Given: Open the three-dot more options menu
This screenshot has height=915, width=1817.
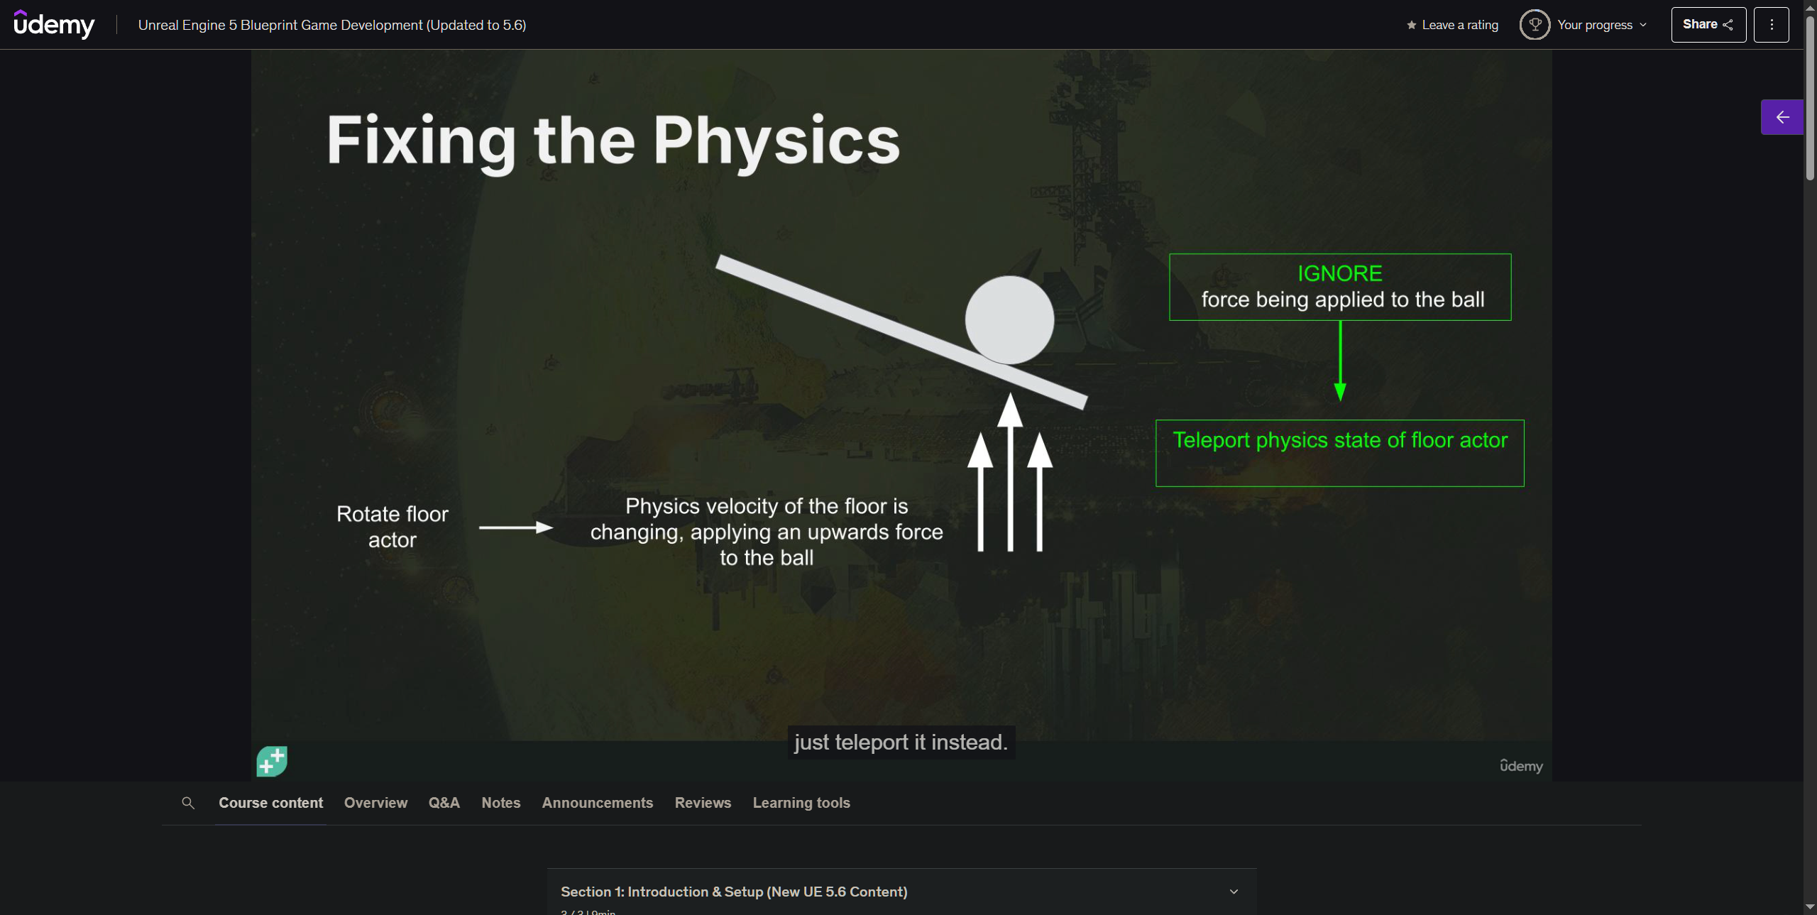Looking at the screenshot, I should (x=1771, y=25).
